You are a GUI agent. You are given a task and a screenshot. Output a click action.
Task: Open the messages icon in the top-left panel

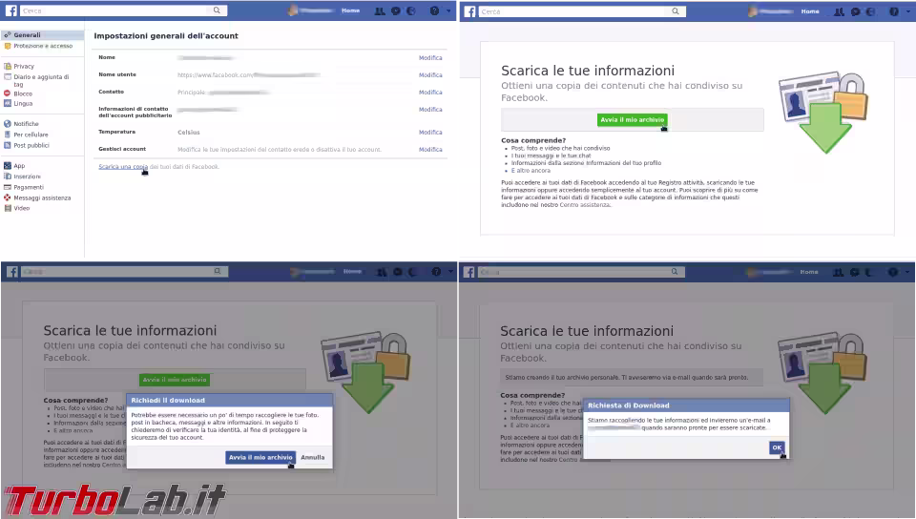pyautogui.click(x=395, y=10)
